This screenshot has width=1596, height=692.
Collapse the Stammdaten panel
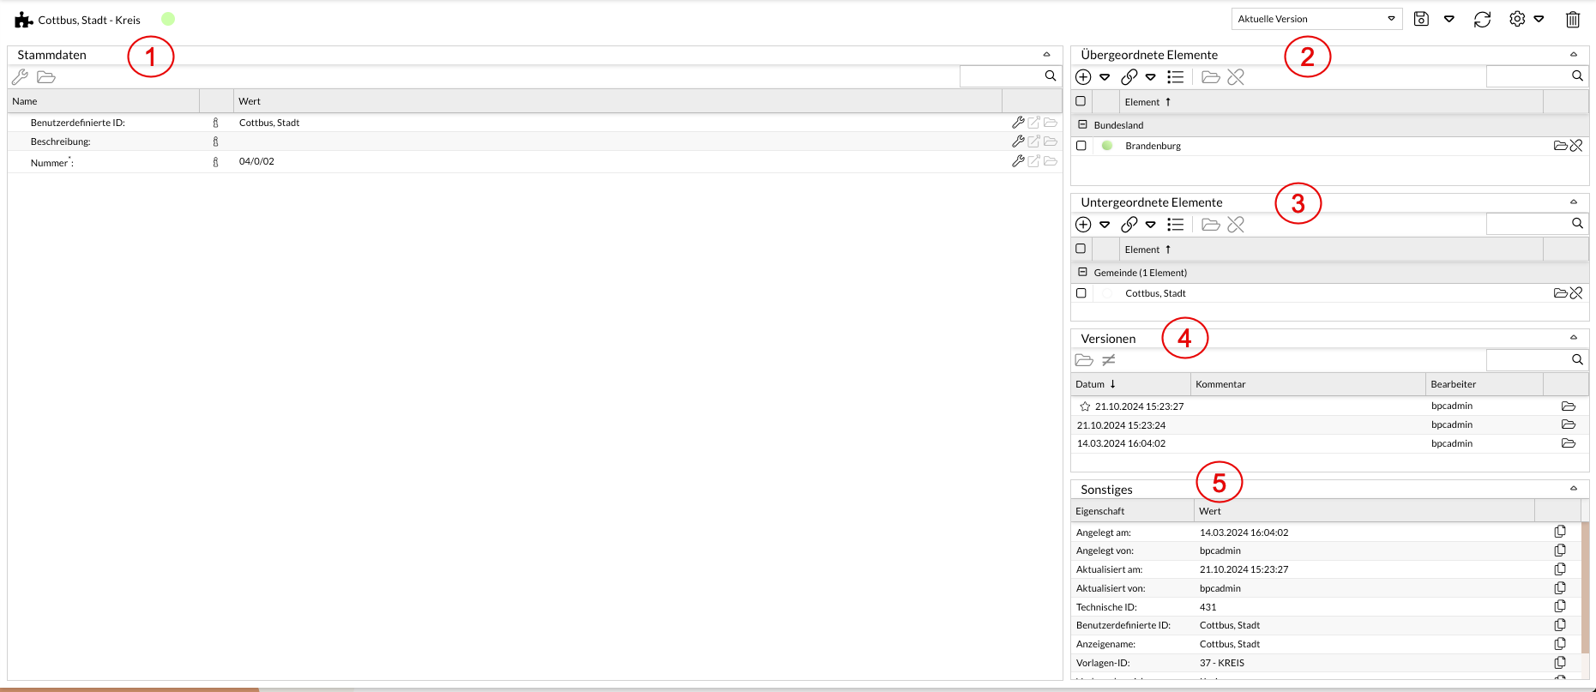pos(1046,55)
